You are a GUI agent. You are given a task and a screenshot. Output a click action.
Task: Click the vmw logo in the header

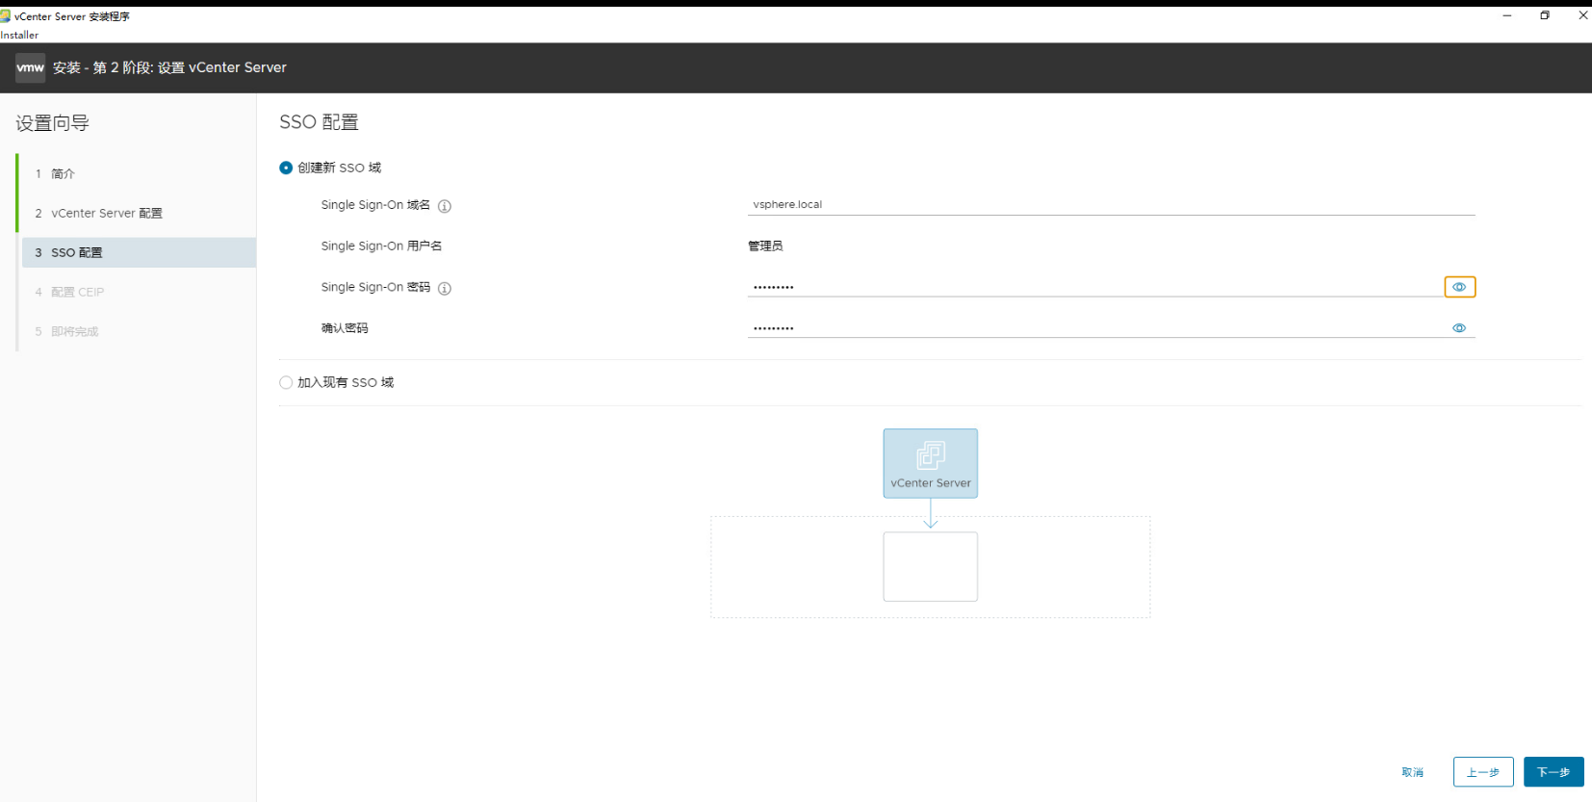[30, 67]
